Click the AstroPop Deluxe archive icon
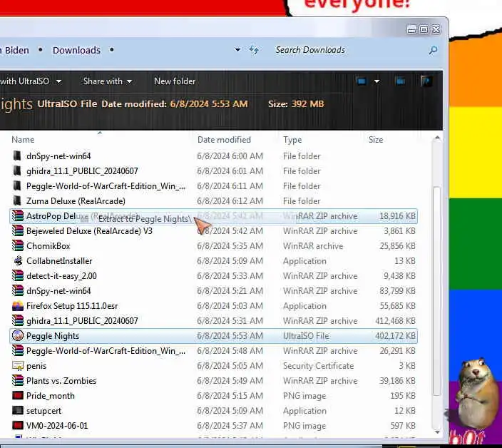 pos(18,216)
